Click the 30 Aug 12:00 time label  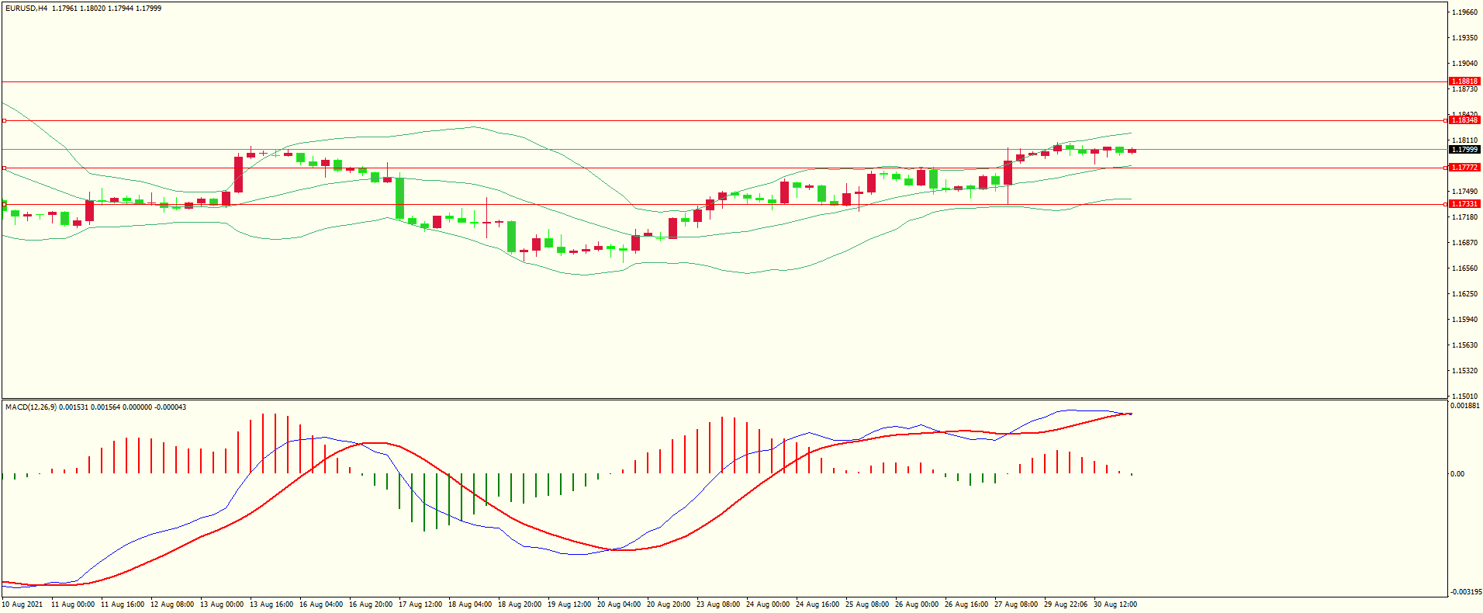tap(1115, 604)
